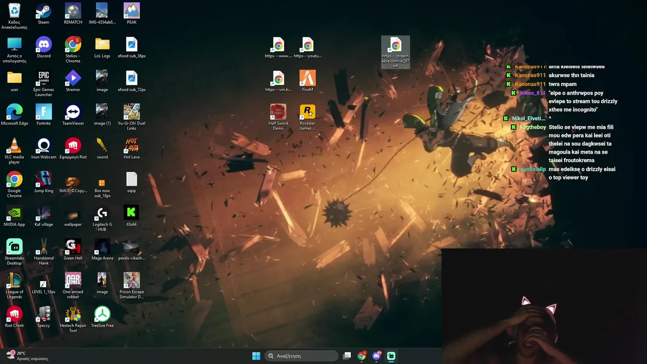The width and height of the screenshot is (647, 364).
Task: Open the NVIDIA App shortcut
Action: coord(14,216)
